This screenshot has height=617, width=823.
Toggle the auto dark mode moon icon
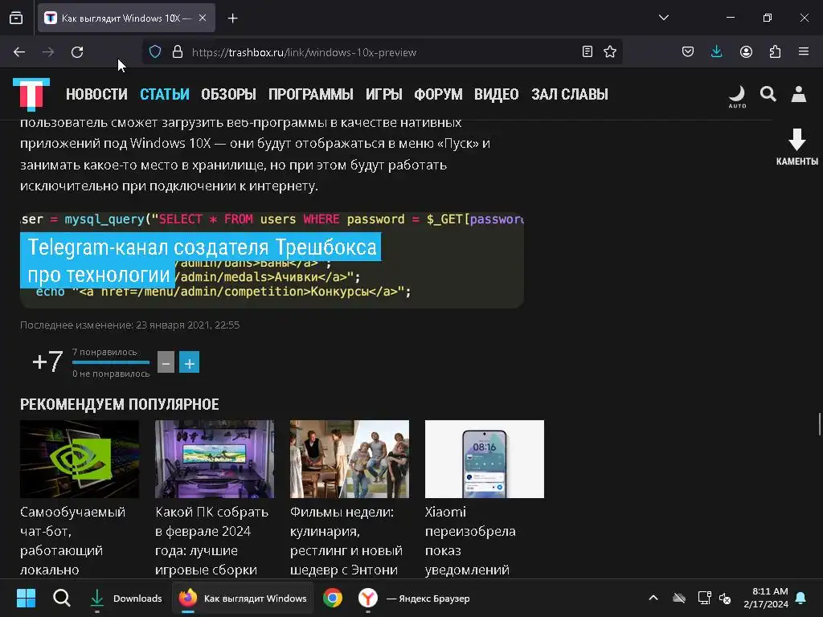click(x=737, y=96)
